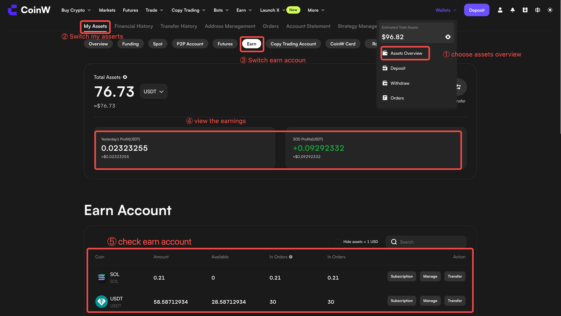Screen dimensions: 561x316
Task: Click Transfer for SOL
Action: (x=455, y=277)
